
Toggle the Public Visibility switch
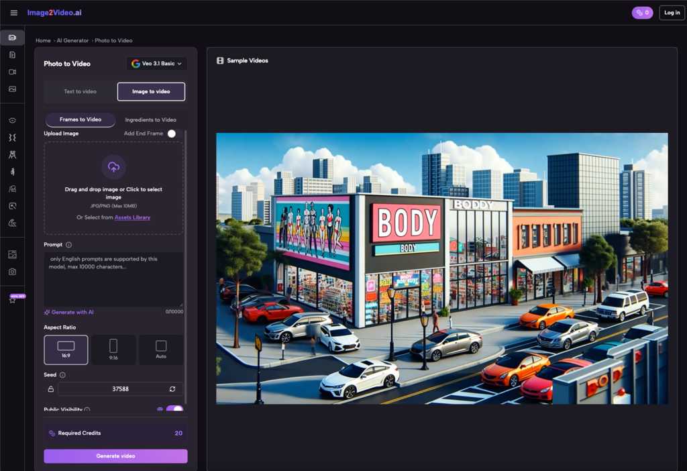174,409
